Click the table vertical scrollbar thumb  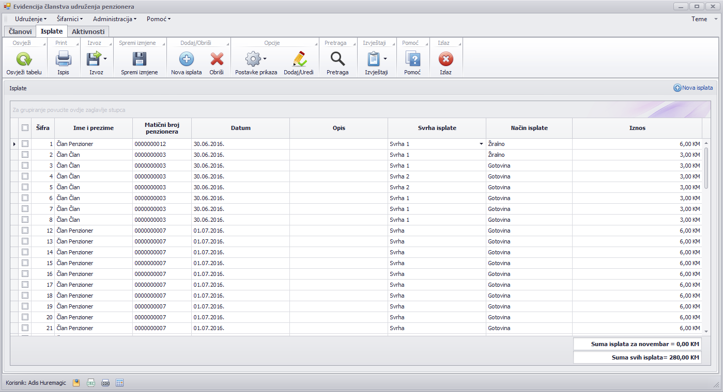coord(706,168)
